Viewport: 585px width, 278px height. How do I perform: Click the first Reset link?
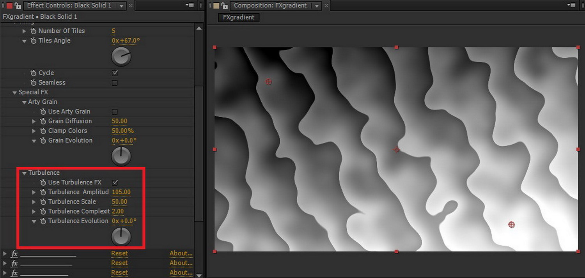pyautogui.click(x=119, y=253)
